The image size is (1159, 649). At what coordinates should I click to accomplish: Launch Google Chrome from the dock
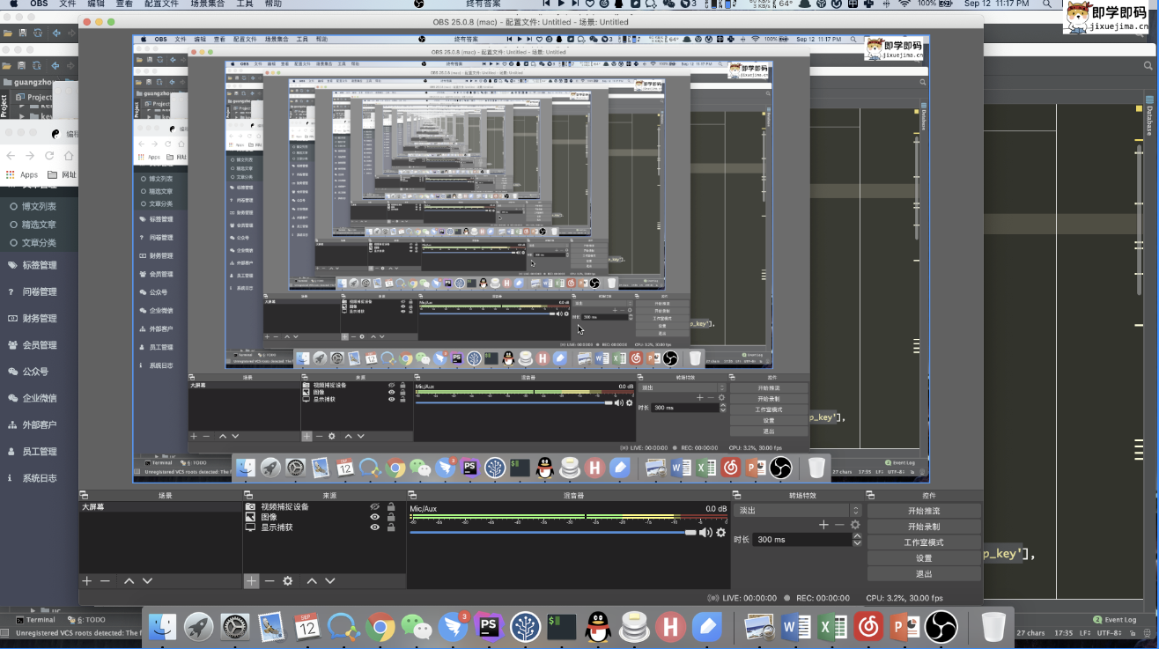pos(380,627)
